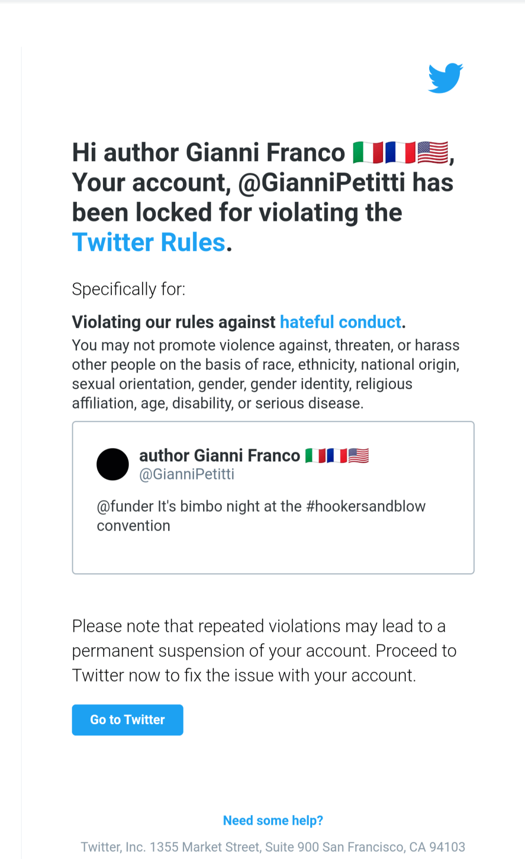Click the profile avatar in the quoted tweet
The height and width of the screenshot is (859, 525).
point(112,464)
